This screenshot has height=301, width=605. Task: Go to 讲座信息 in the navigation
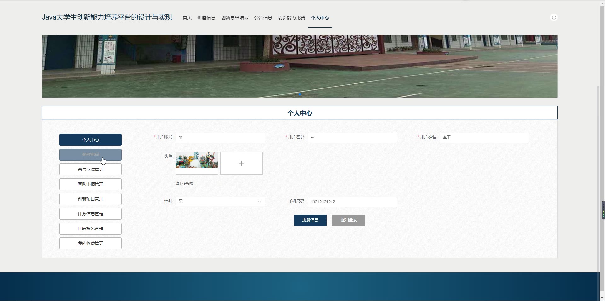coord(206,18)
